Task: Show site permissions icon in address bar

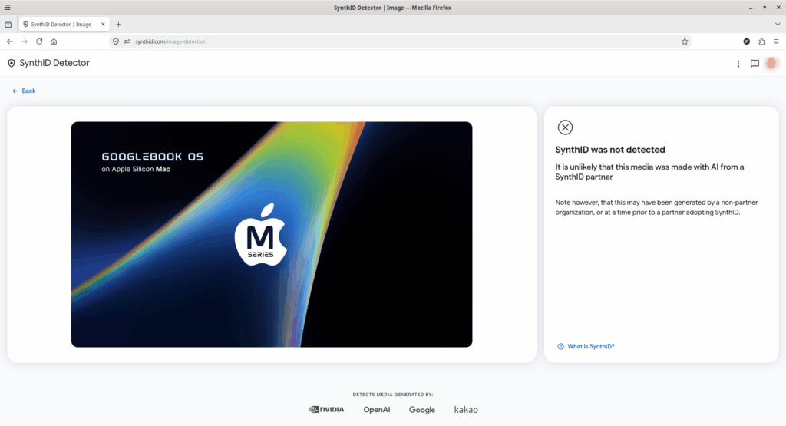Action: (127, 41)
